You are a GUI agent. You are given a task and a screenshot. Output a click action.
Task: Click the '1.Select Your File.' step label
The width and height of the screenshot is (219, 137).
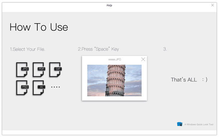point(27,49)
